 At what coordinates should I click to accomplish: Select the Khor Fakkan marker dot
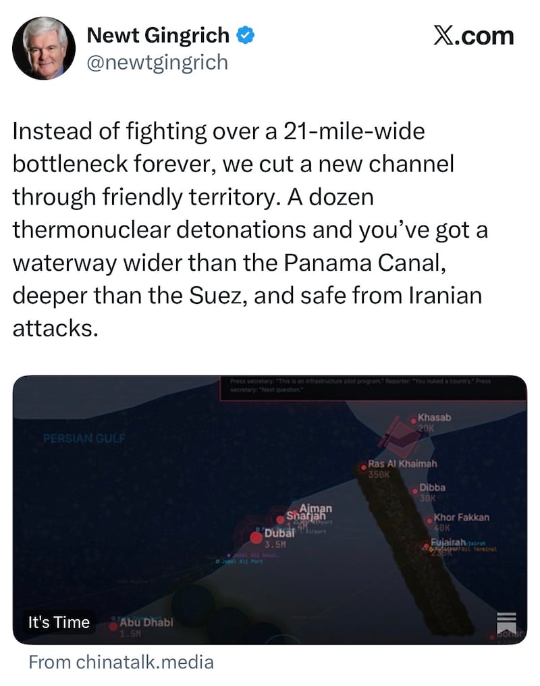point(429,521)
